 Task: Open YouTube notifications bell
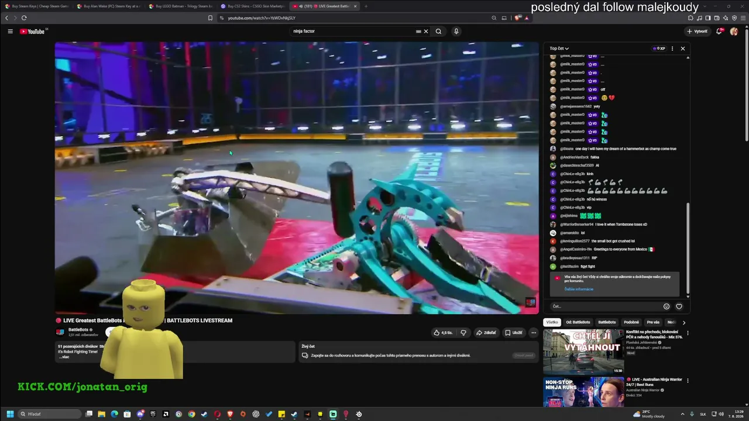click(x=719, y=31)
